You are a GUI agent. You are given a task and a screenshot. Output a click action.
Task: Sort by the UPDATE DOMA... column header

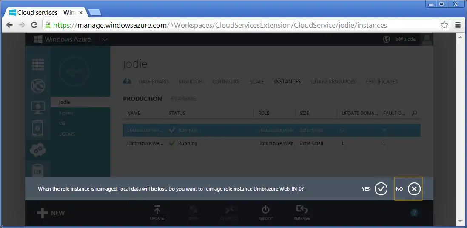360,113
